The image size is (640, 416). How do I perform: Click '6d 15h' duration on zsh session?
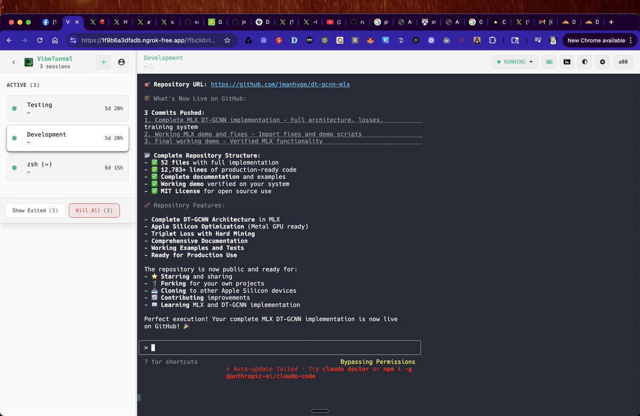[114, 168]
